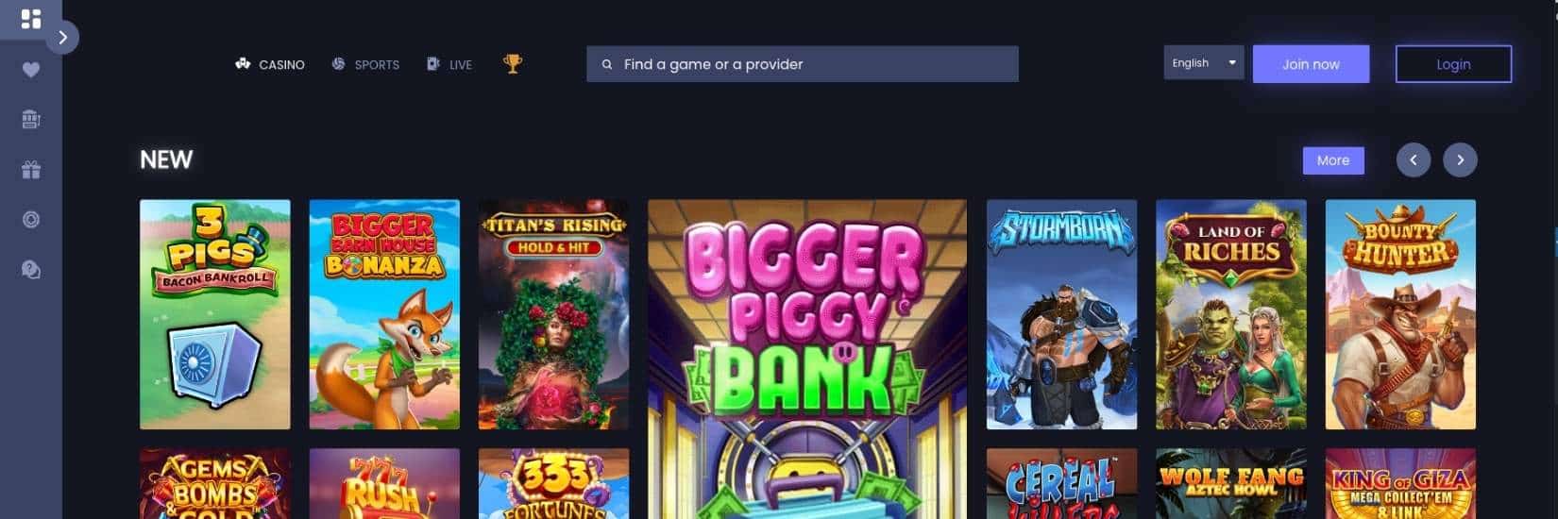Screen dimensions: 1558x519
Task: Go to the Live section
Action: 449,64
